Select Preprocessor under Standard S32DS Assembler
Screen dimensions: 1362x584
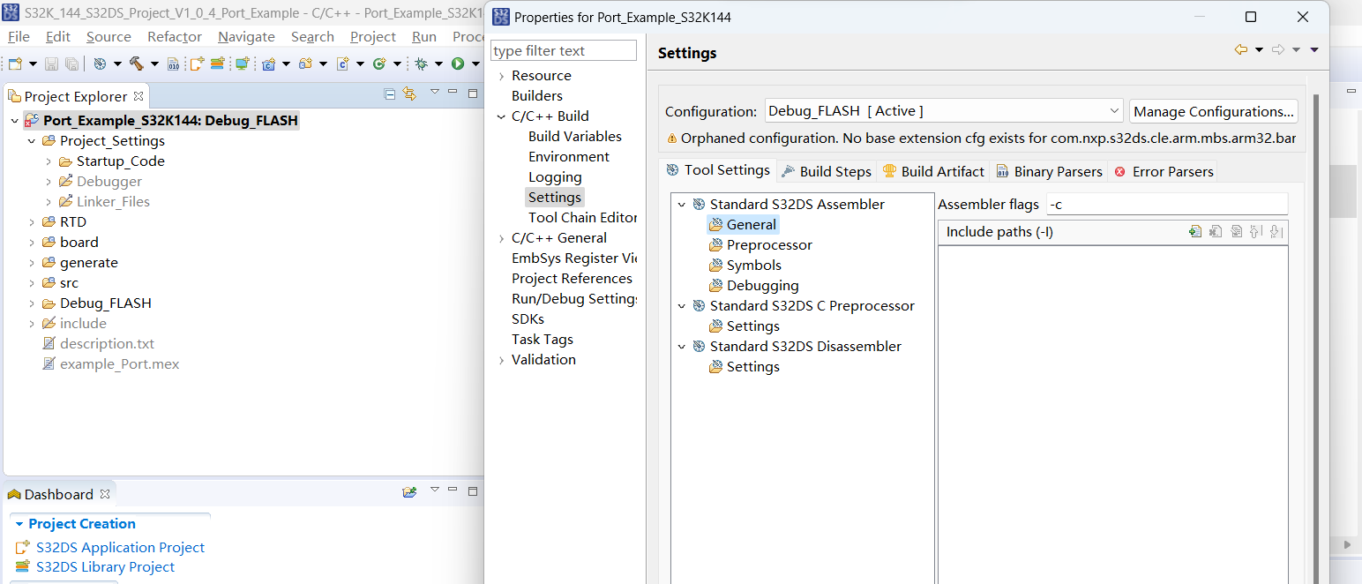coord(769,244)
